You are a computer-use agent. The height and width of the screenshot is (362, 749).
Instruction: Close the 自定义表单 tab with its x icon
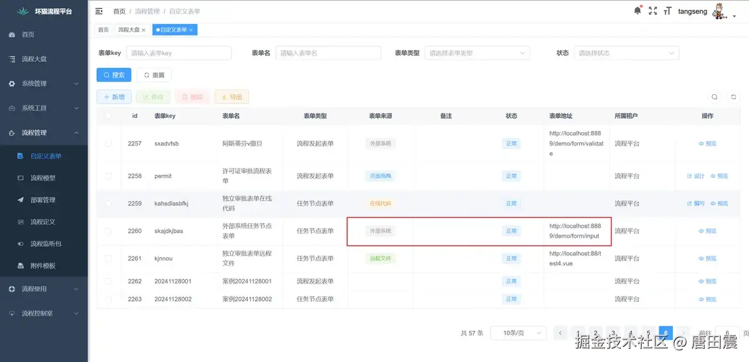coord(191,30)
